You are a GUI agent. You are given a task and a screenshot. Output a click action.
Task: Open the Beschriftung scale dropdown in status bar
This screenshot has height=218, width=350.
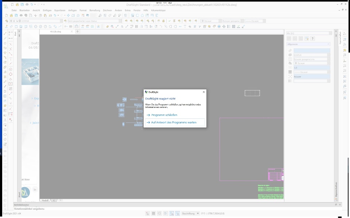(190, 214)
